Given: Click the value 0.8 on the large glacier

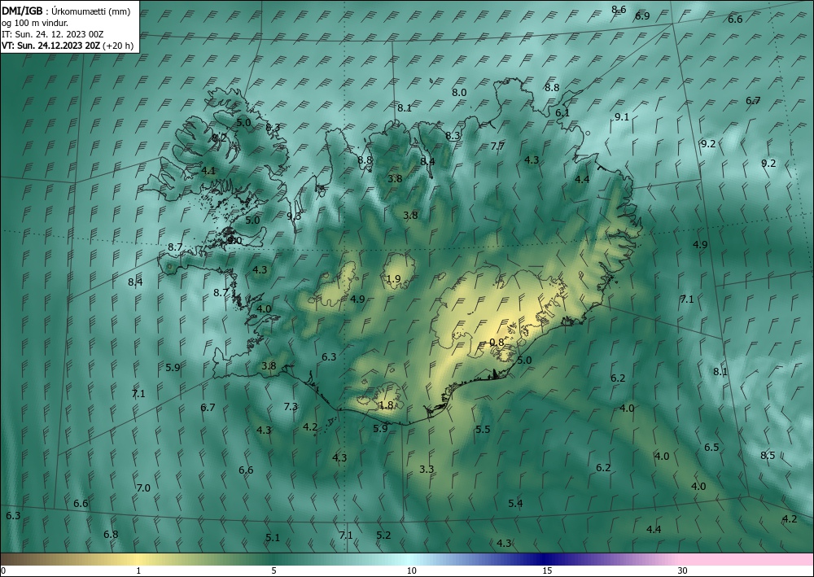Looking at the screenshot, I should pos(497,342).
